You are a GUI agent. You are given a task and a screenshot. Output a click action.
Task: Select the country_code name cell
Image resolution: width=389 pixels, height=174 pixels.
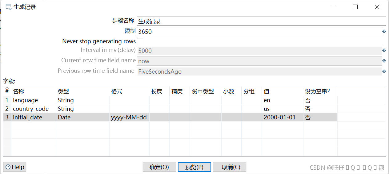[34, 109]
